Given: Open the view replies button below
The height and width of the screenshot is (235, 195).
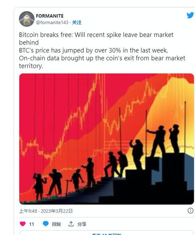Looking at the screenshot, I should 106,233.
